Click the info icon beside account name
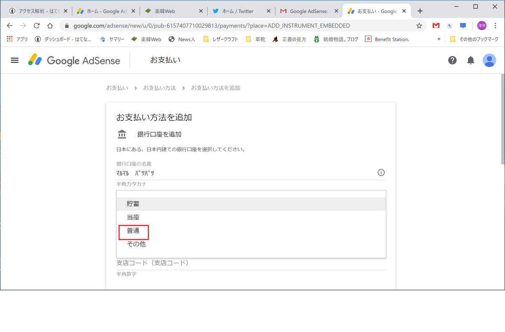Image resolution: width=505 pixels, height=332 pixels. [x=381, y=173]
